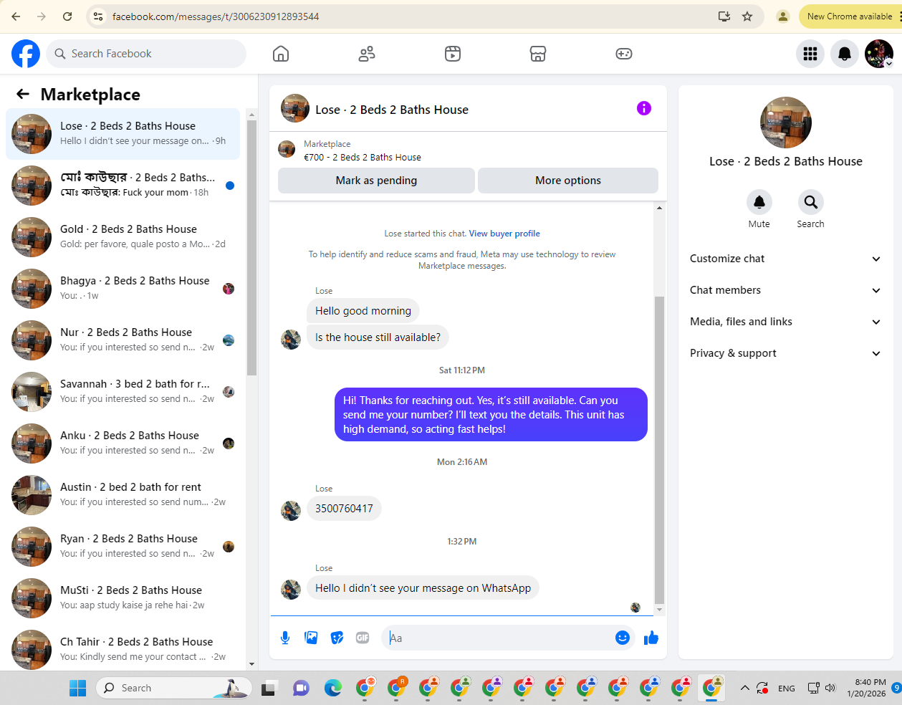The width and height of the screenshot is (902, 705).
Task: Open the Savannah 3 bed 2 bath chat
Action: (123, 392)
